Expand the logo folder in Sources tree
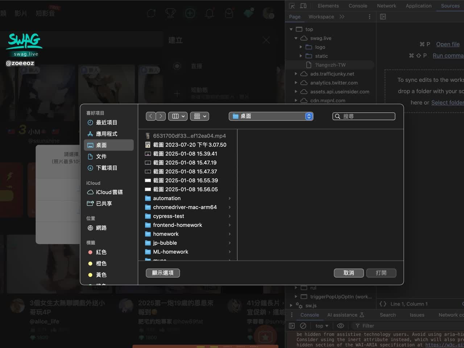Image resolution: width=464 pixels, height=348 pixels. coord(301,47)
